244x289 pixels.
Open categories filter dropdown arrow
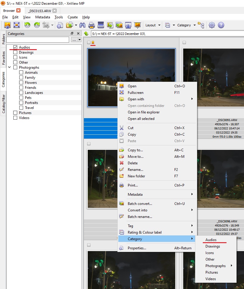(79, 40)
